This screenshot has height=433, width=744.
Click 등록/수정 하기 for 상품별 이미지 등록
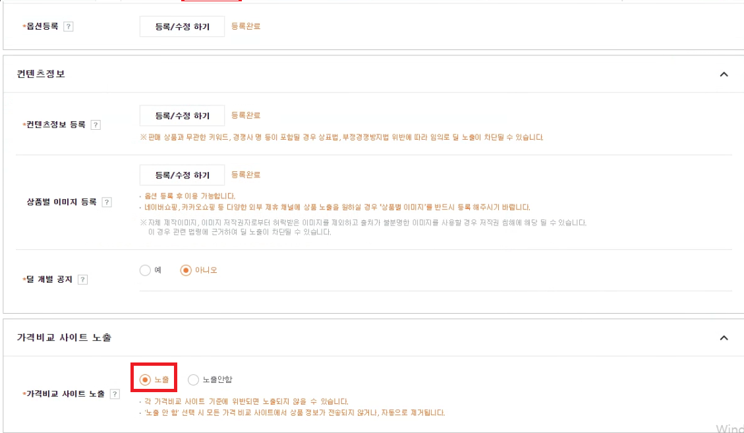click(x=182, y=175)
